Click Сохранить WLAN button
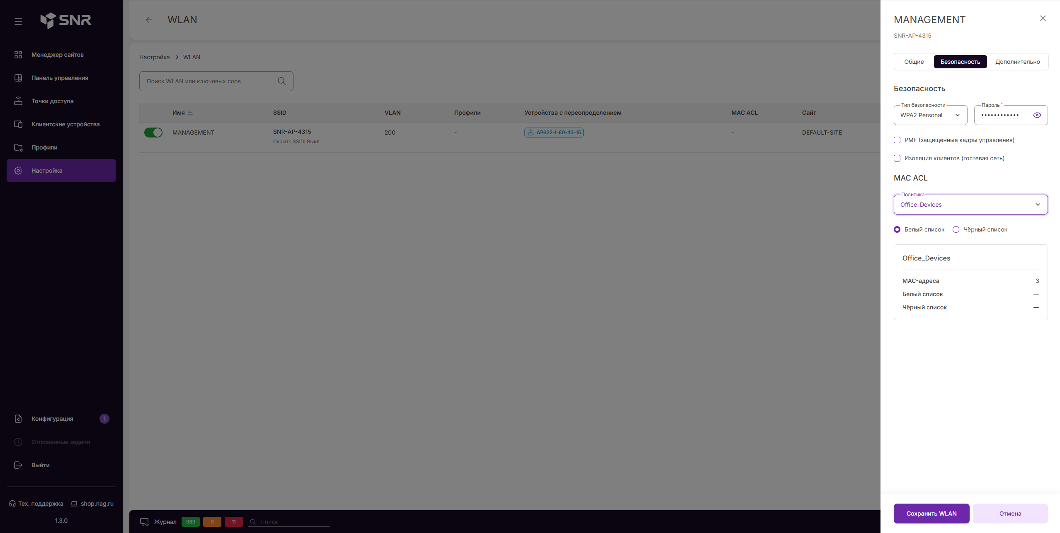The height and width of the screenshot is (533, 1060). (931, 514)
